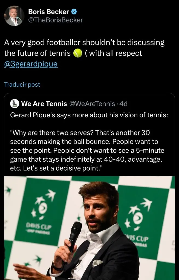
Task: Select the @TheBorisBecker handle
Action: (x=56, y=20)
